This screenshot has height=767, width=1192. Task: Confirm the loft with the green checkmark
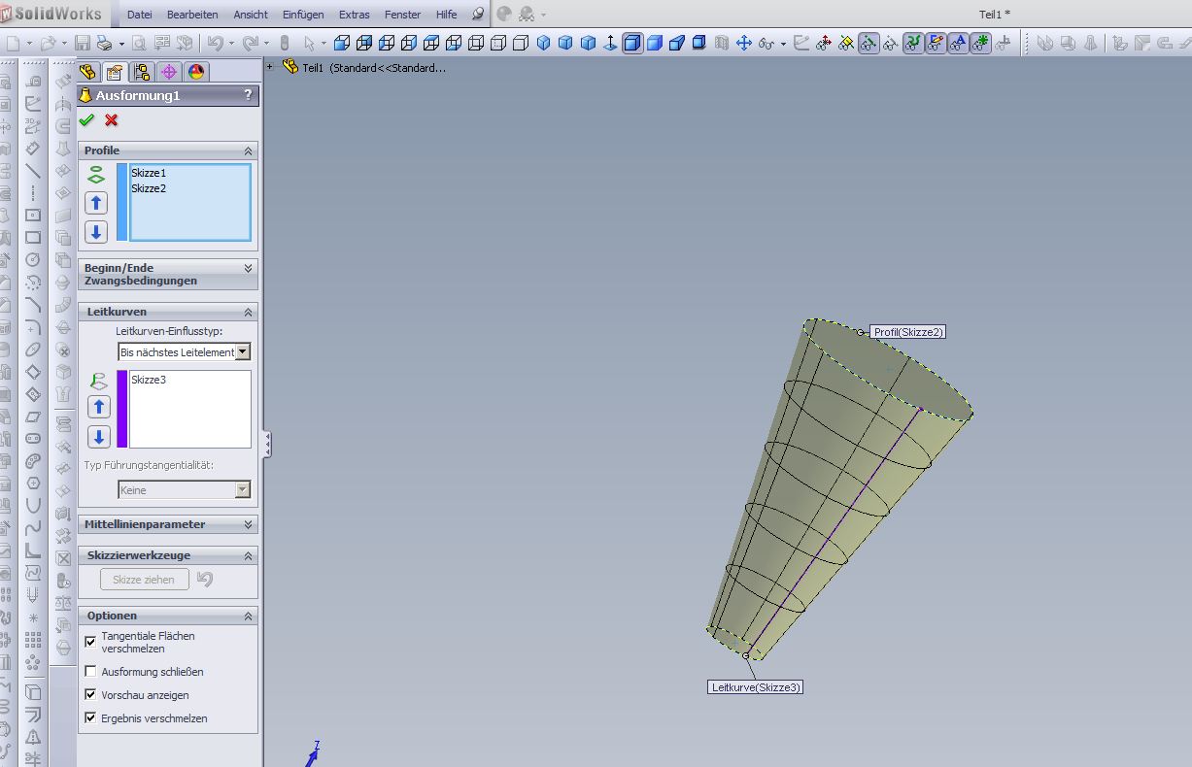[86, 120]
